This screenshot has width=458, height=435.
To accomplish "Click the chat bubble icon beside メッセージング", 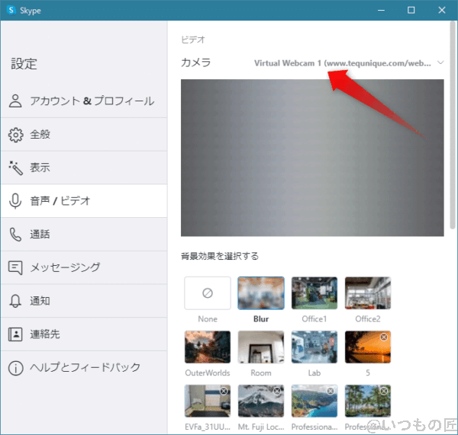I will 15,267.
